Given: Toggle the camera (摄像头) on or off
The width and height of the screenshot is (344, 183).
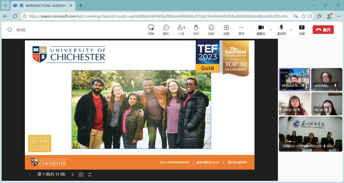Looking at the screenshot, I should pyautogui.click(x=261, y=30).
